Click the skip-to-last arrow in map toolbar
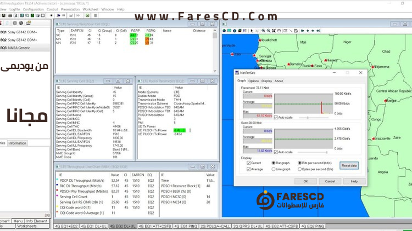412x231 pixels. point(318,31)
